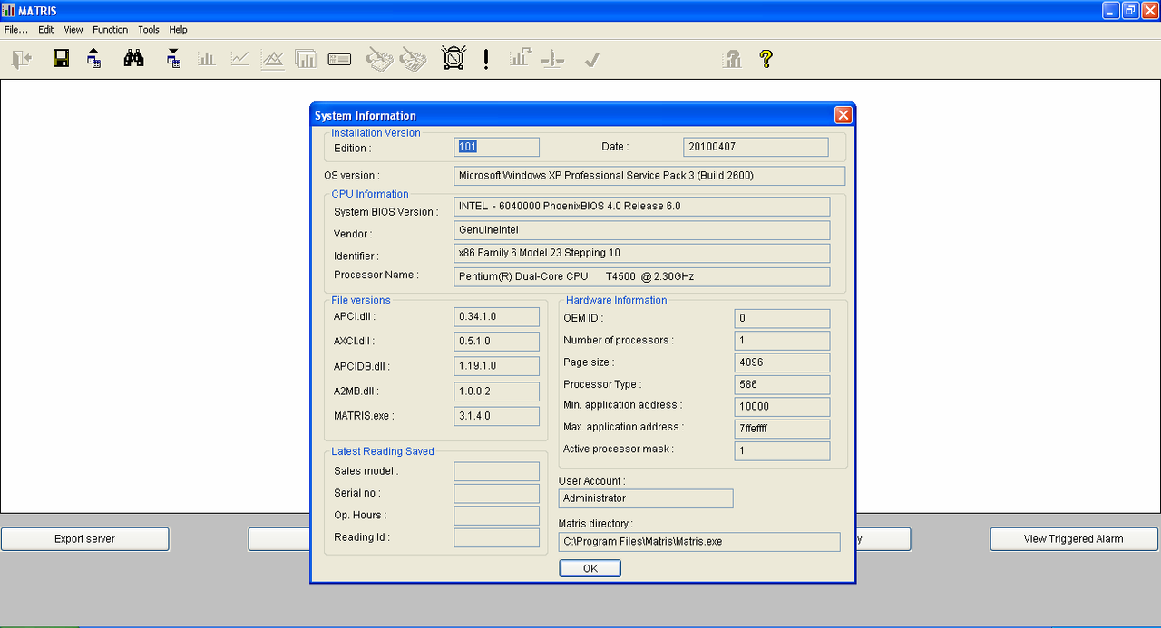The height and width of the screenshot is (628, 1161).
Task: Click the greyed area chart icon
Action: click(x=272, y=59)
